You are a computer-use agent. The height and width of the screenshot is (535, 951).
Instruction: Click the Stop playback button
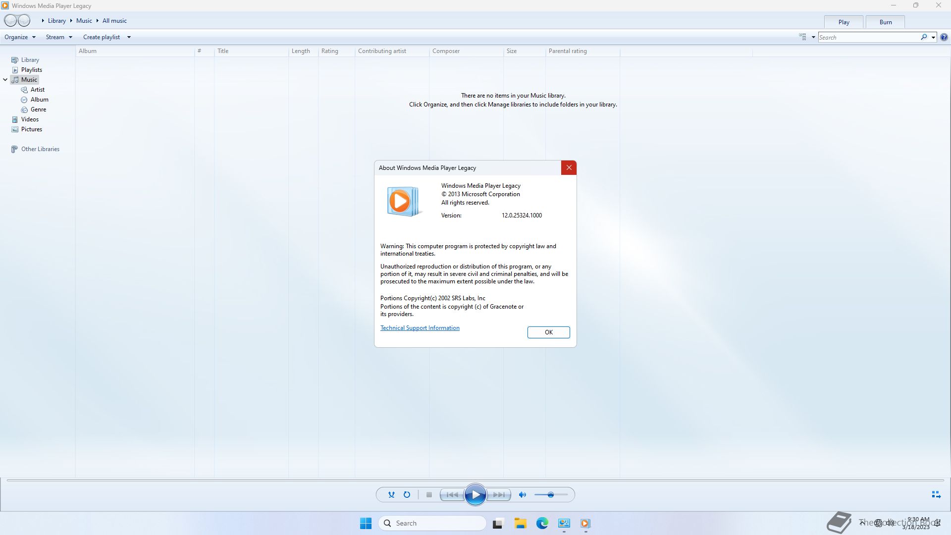pyautogui.click(x=429, y=494)
